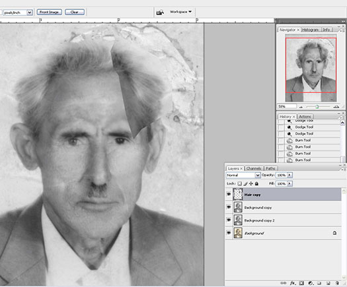The width and height of the screenshot is (347, 287).
Task: Hide the Hair copy layer
Action: point(229,194)
